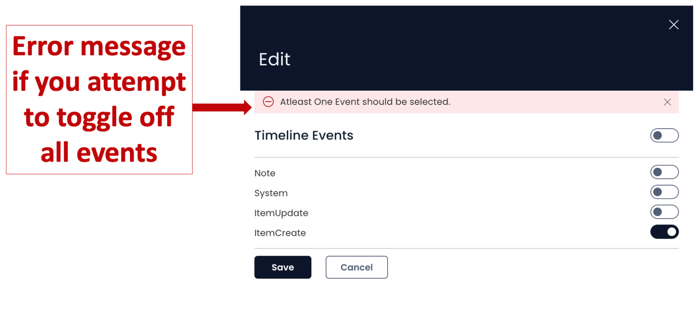The height and width of the screenshot is (309, 700).
Task: Close the Edit dialog with X icon
Action: click(x=673, y=25)
